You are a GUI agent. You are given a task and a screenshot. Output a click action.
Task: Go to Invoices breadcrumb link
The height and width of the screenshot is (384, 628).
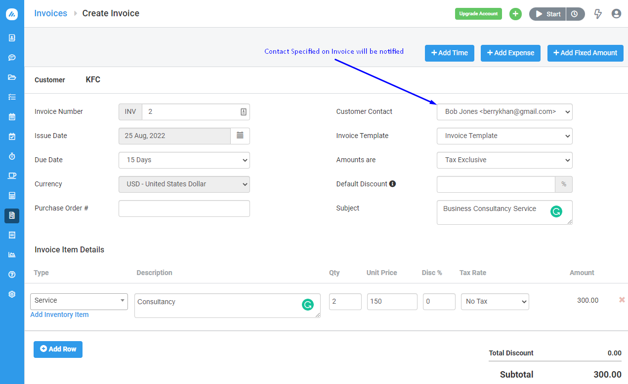pos(50,13)
